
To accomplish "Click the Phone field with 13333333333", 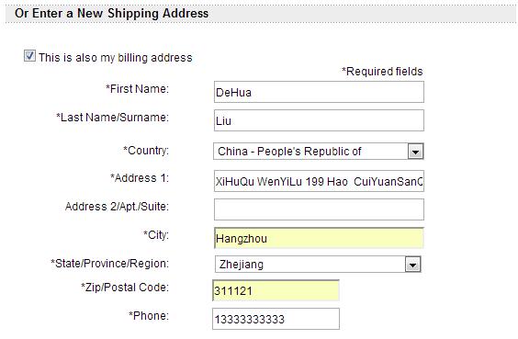I will (x=276, y=319).
